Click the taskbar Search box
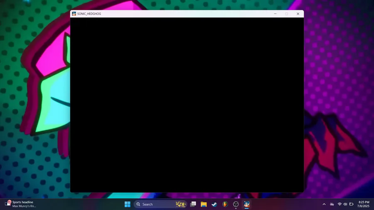 click(160, 204)
